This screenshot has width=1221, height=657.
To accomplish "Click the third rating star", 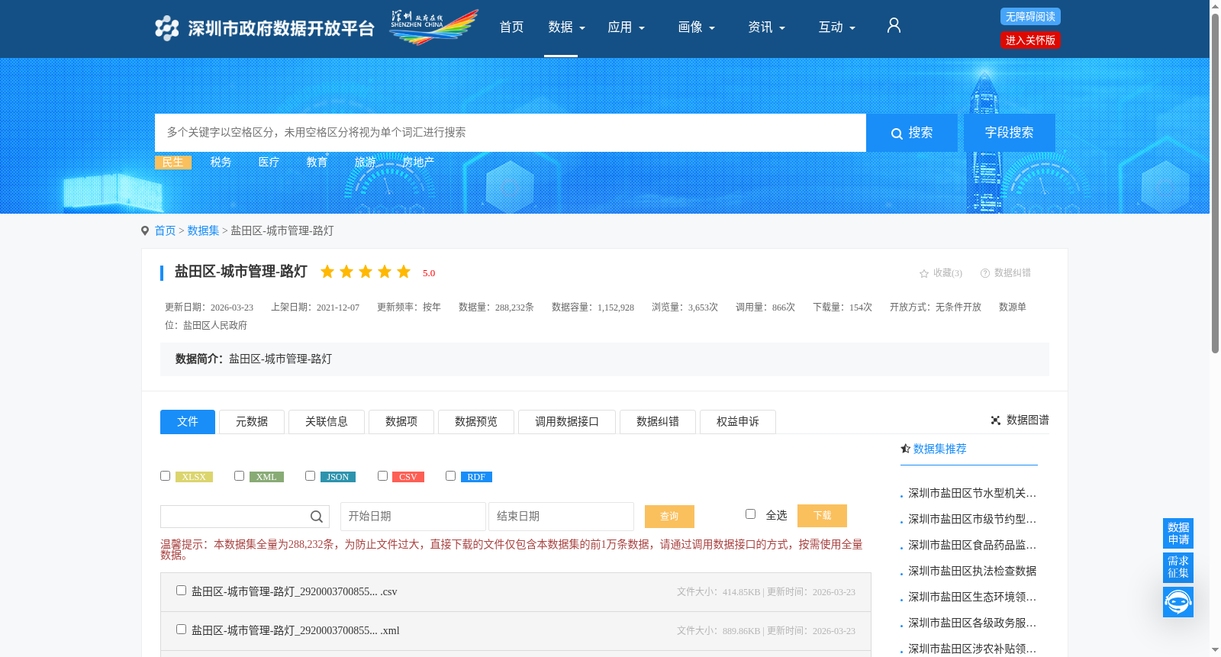I will 366,272.
